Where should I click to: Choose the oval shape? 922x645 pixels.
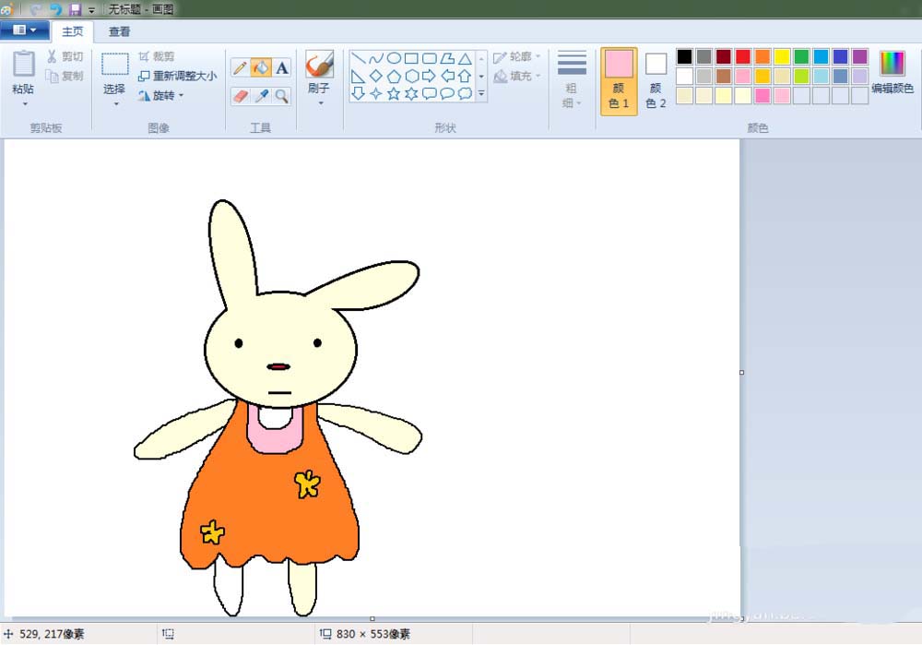394,58
